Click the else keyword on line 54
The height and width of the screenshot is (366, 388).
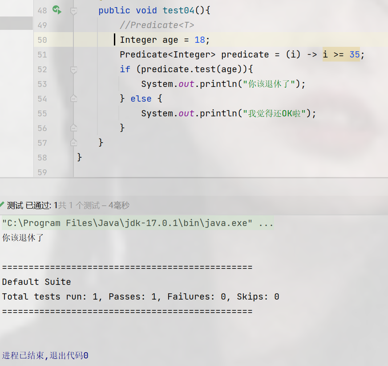141,99
